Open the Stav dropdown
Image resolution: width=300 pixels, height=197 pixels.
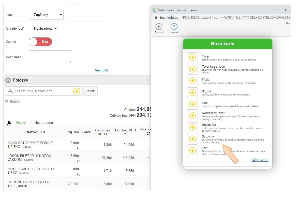(x=46, y=15)
